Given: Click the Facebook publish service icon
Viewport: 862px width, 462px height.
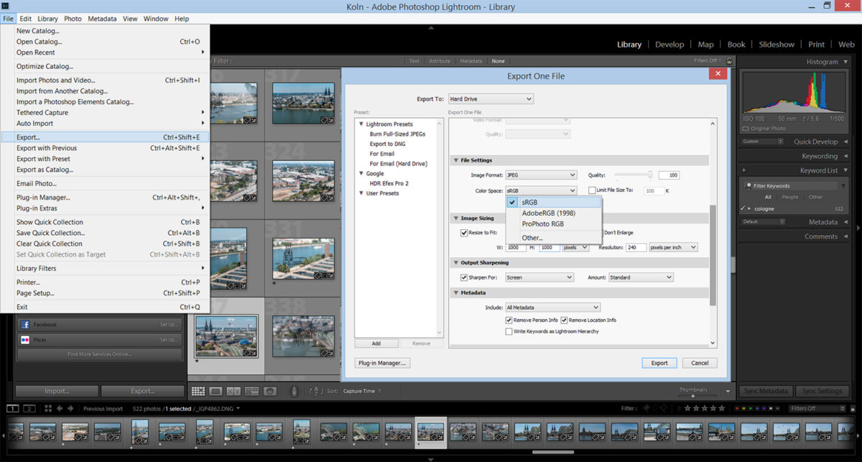Looking at the screenshot, I should (25, 325).
